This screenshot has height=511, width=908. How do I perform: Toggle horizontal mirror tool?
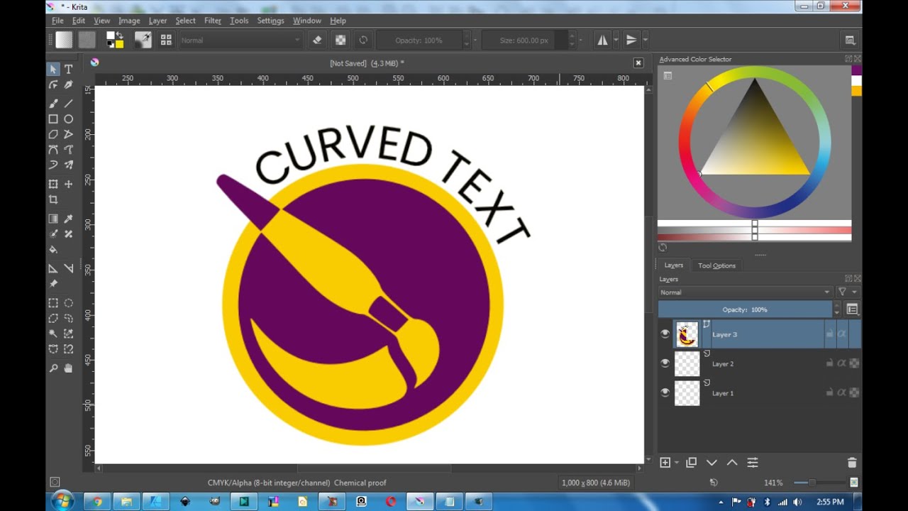point(602,40)
